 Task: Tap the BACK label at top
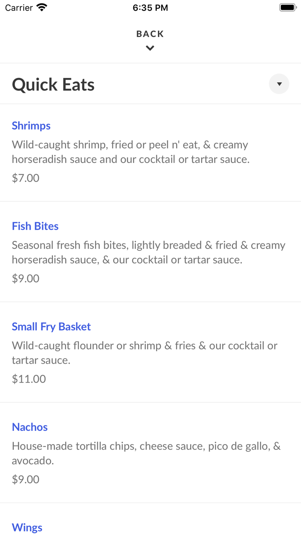(150, 34)
